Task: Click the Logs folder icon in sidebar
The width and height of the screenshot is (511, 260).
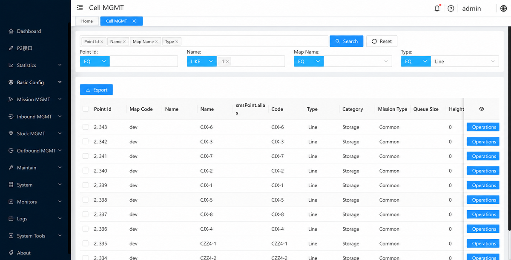Action: point(11,219)
